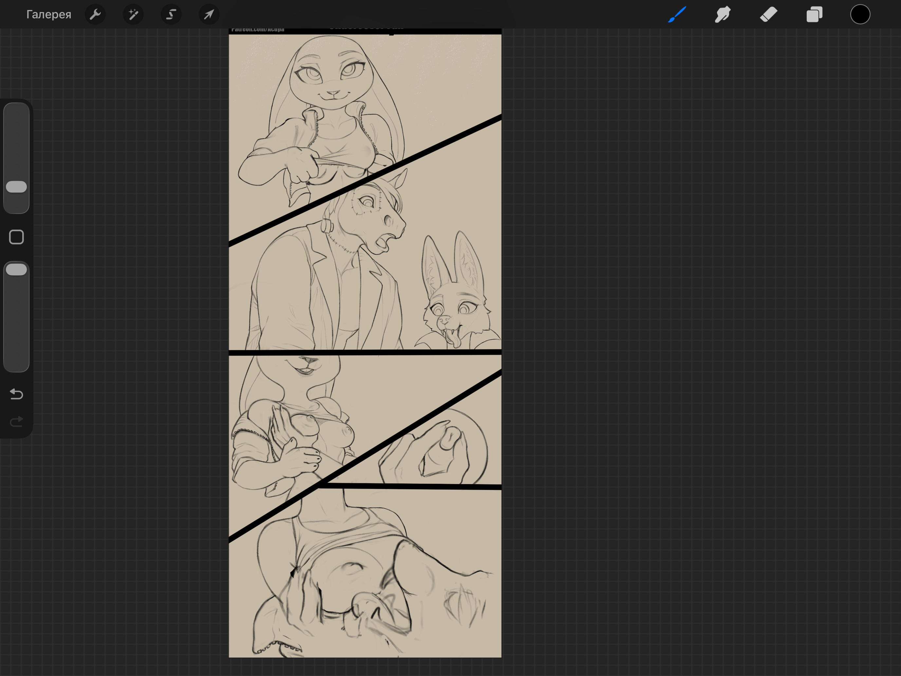Viewport: 901px width, 676px height.
Task: Undo the last stroke
Action: [x=16, y=394]
